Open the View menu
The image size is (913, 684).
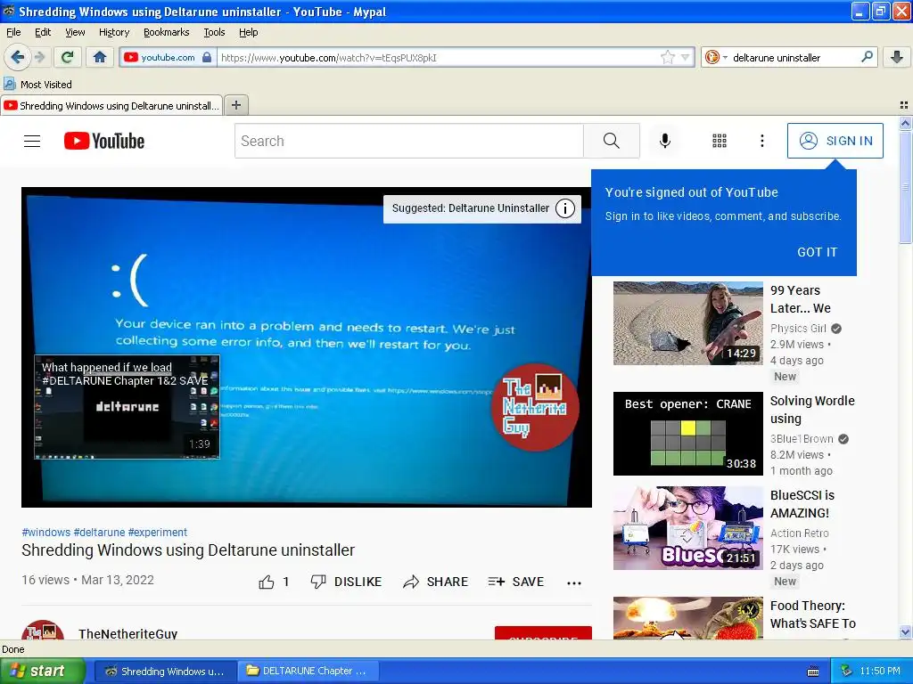click(x=75, y=32)
